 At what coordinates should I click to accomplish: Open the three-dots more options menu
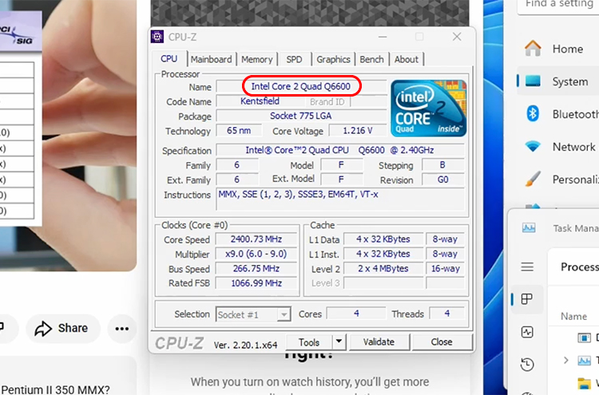coord(122,328)
